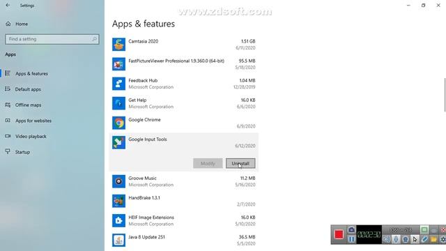Stop recording with the red stop button
This screenshot has width=446, height=251.
[x=339, y=234]
